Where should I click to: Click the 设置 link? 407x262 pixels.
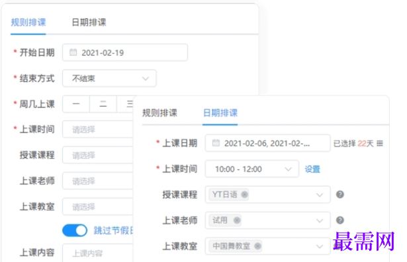[312, 169]
